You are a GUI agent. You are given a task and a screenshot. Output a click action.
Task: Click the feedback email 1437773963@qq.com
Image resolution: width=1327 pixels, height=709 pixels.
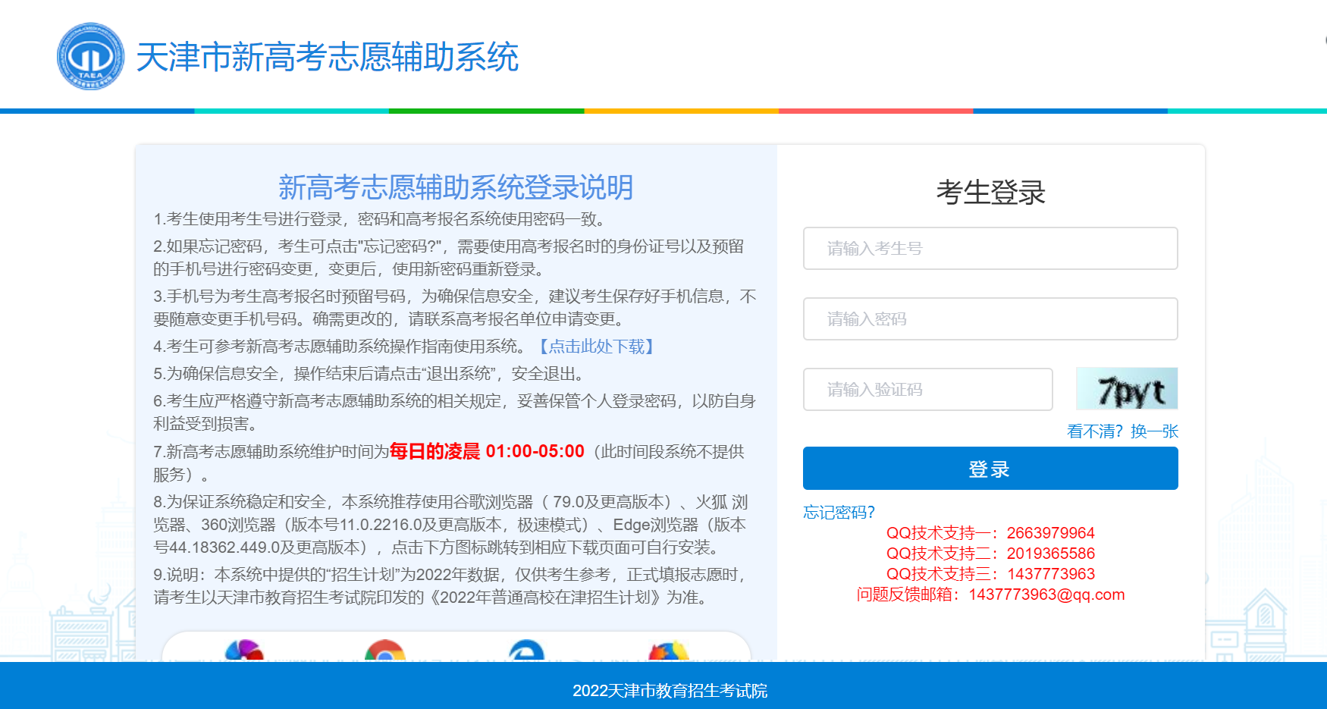(1046, 594)
